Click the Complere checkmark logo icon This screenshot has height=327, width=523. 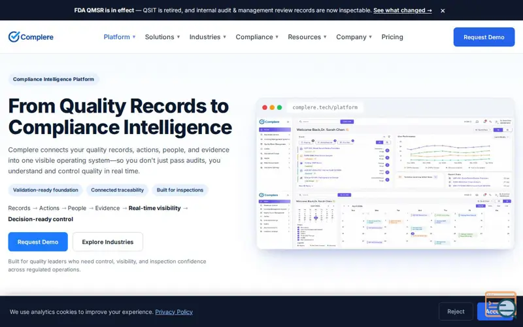coord(14,37)
